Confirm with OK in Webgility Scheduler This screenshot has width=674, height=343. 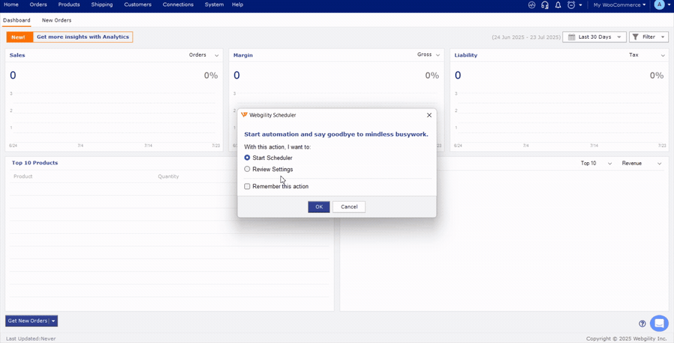tap(319, 207)
